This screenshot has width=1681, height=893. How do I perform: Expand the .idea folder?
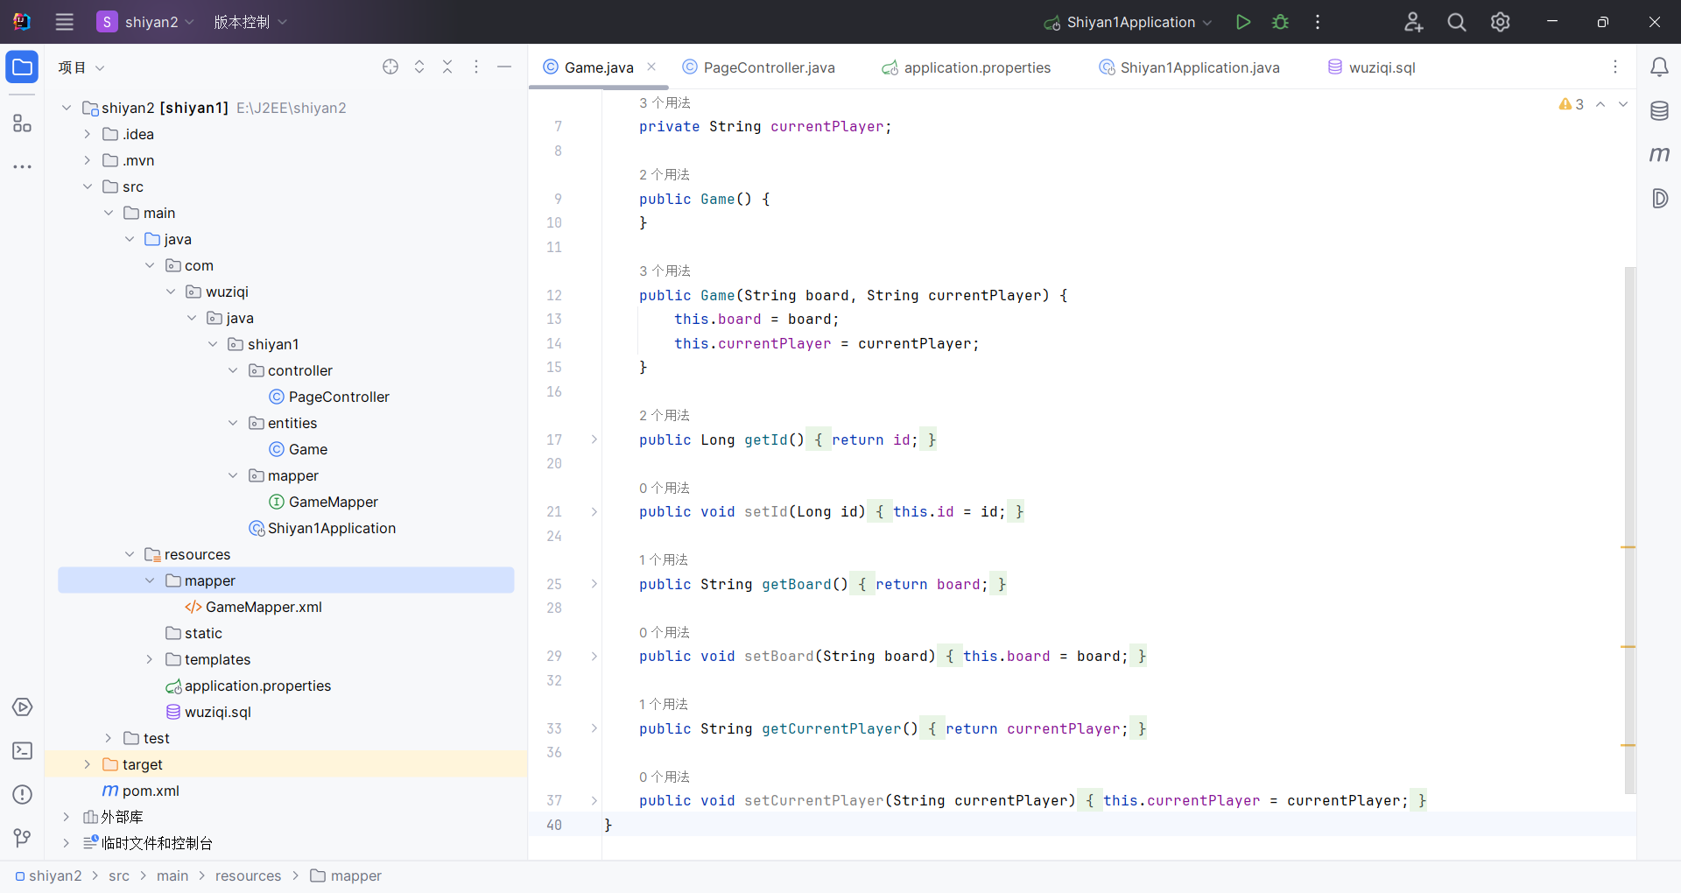coord(87,134)
